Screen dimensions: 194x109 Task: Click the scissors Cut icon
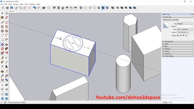[x=17, y=8]
